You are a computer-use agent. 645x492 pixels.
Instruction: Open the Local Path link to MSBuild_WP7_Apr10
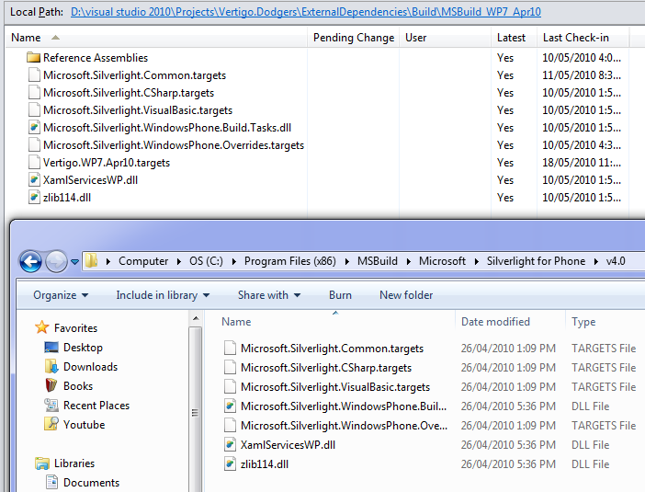[x=306, y=12]
